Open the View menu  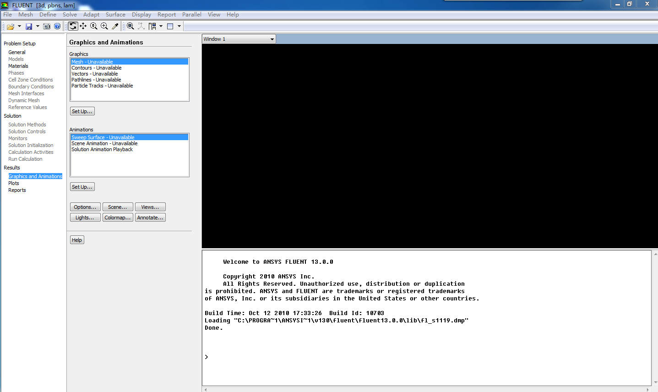(x=214, y=15)
